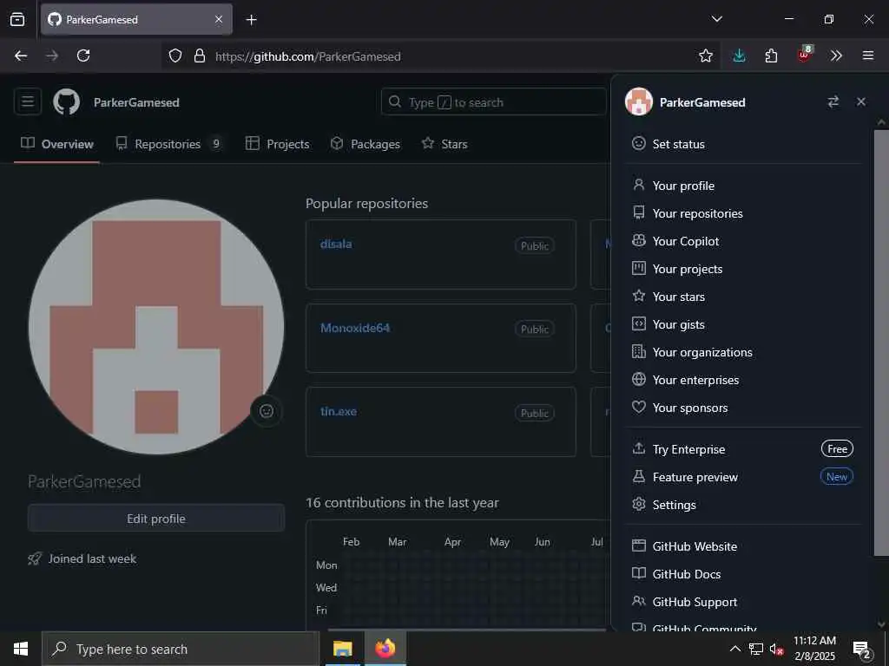Open Your organizations from menu
Image resolution: width=889 pixels, height=666 pixels.
click(x=743, y=352)
